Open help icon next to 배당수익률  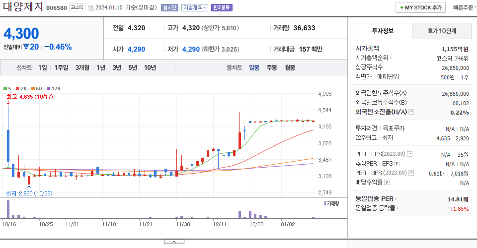pyautogui.click(x=387, y=183)
